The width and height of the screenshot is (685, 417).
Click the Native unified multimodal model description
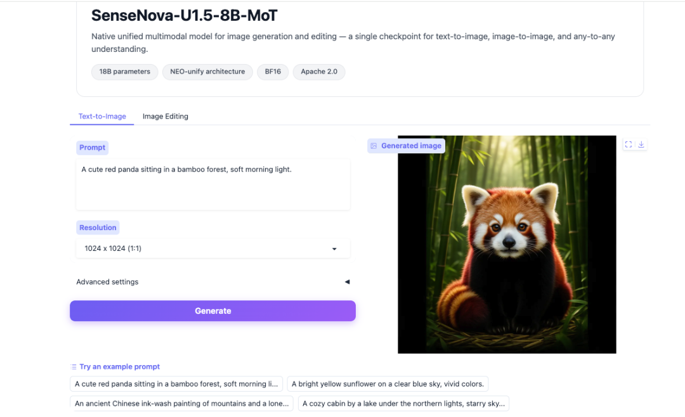coord(353,43)
